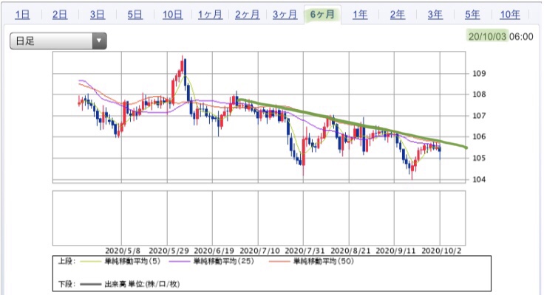Select the 1日 period tab
Screen dimensions: 544x295
click(x=22, y=15)
